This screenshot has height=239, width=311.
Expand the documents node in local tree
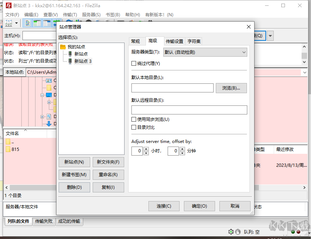click(42, 117)
